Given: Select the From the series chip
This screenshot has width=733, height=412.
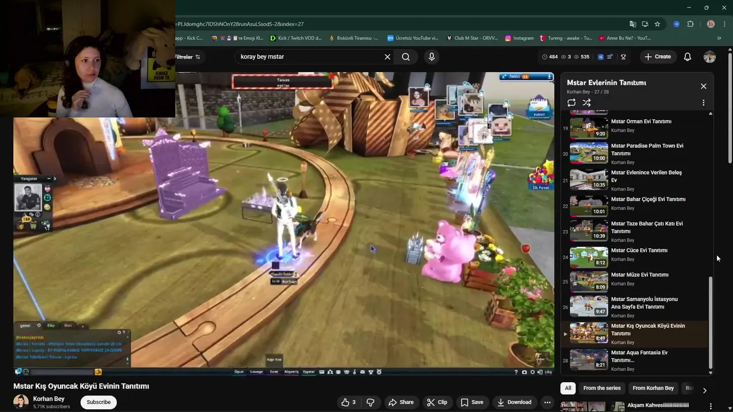Looking at the screenshot, I should [602, 389].
